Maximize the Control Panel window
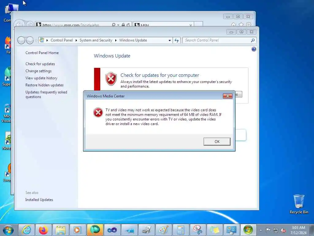314x236 pixels. 242,32
